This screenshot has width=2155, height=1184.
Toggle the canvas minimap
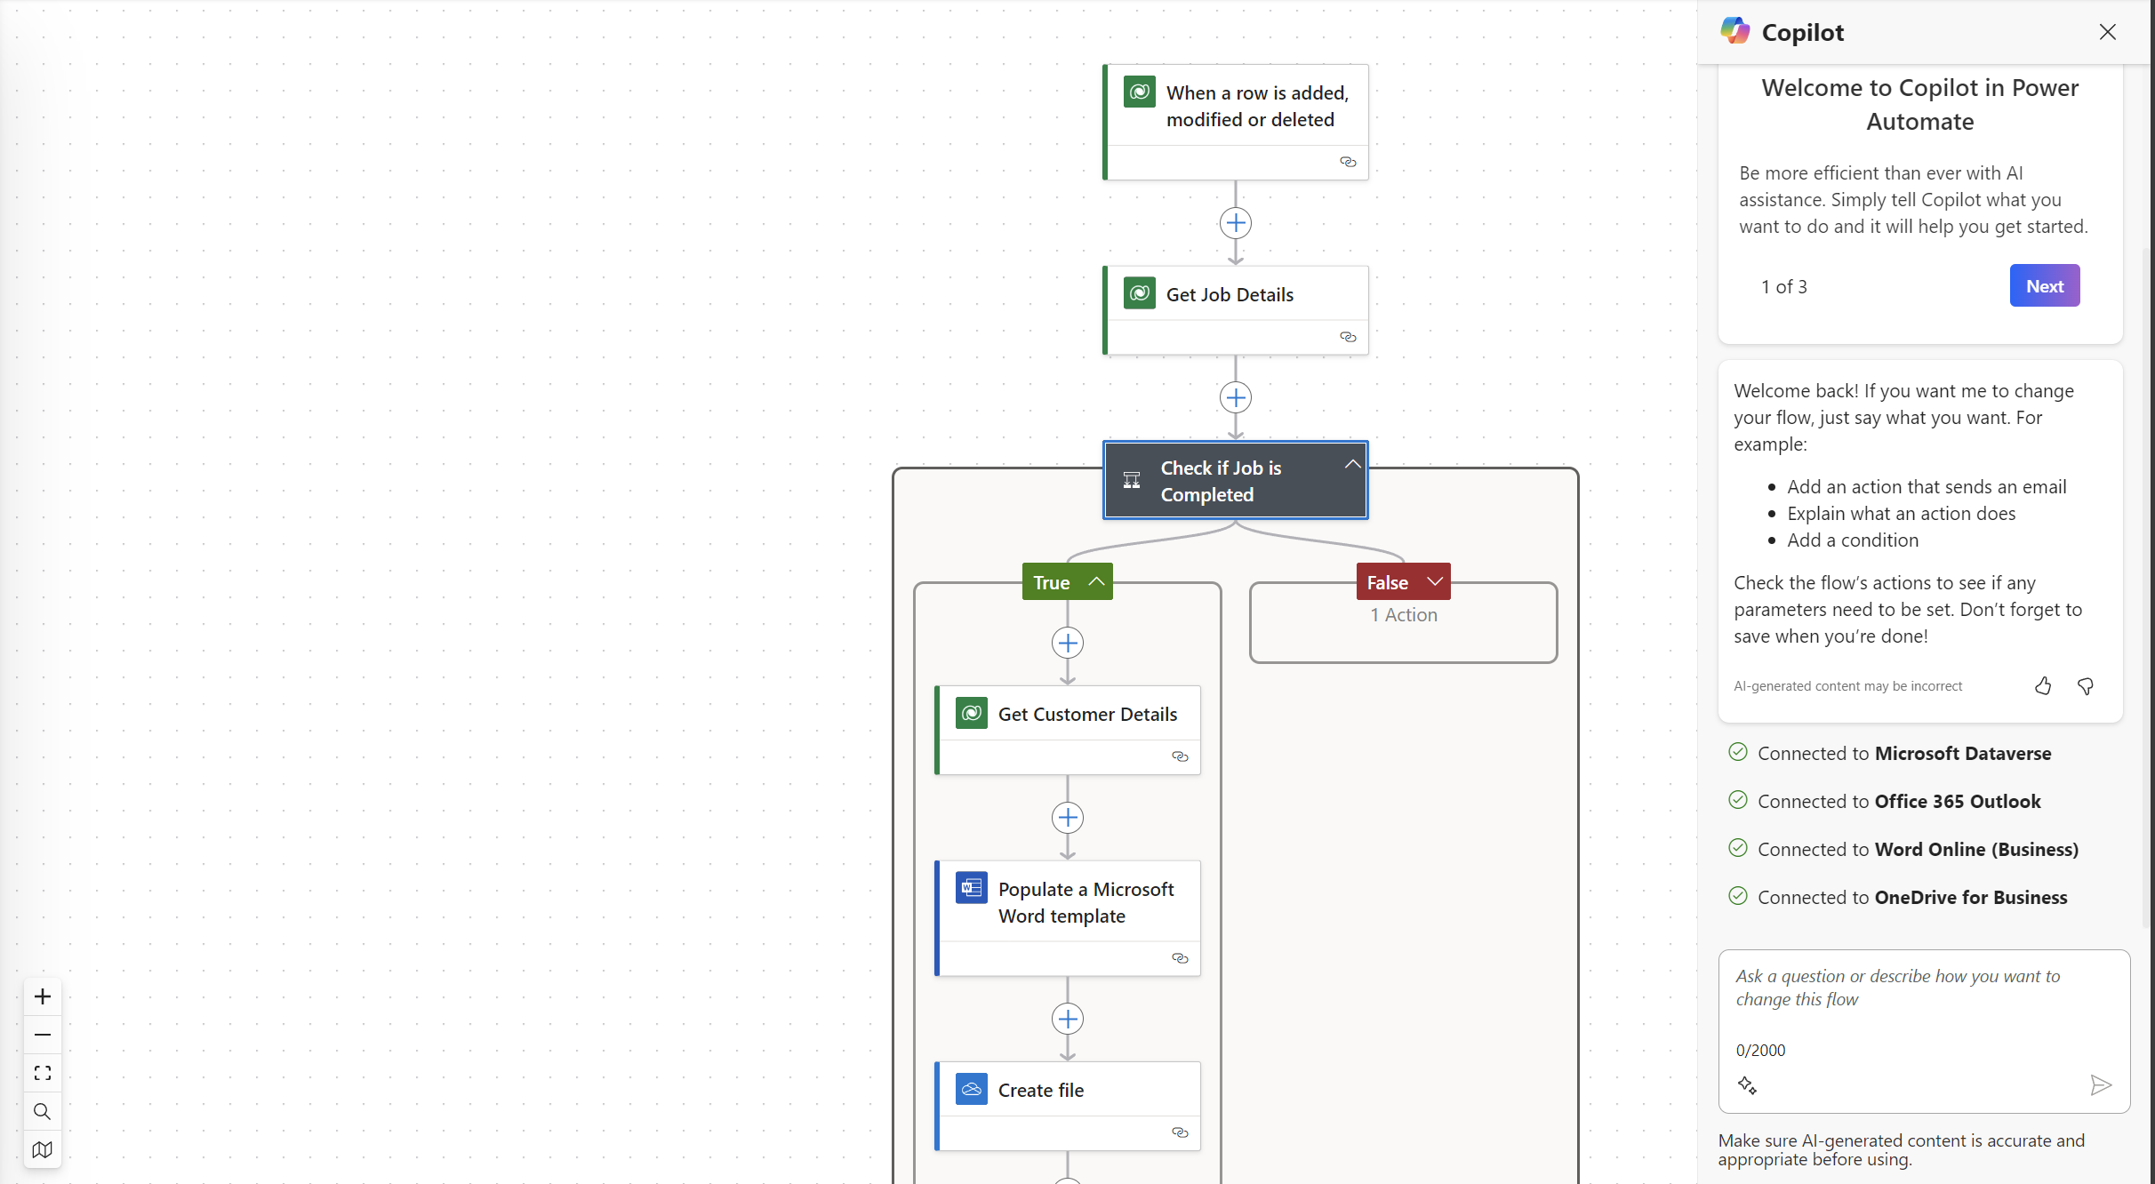(42, 1149)
